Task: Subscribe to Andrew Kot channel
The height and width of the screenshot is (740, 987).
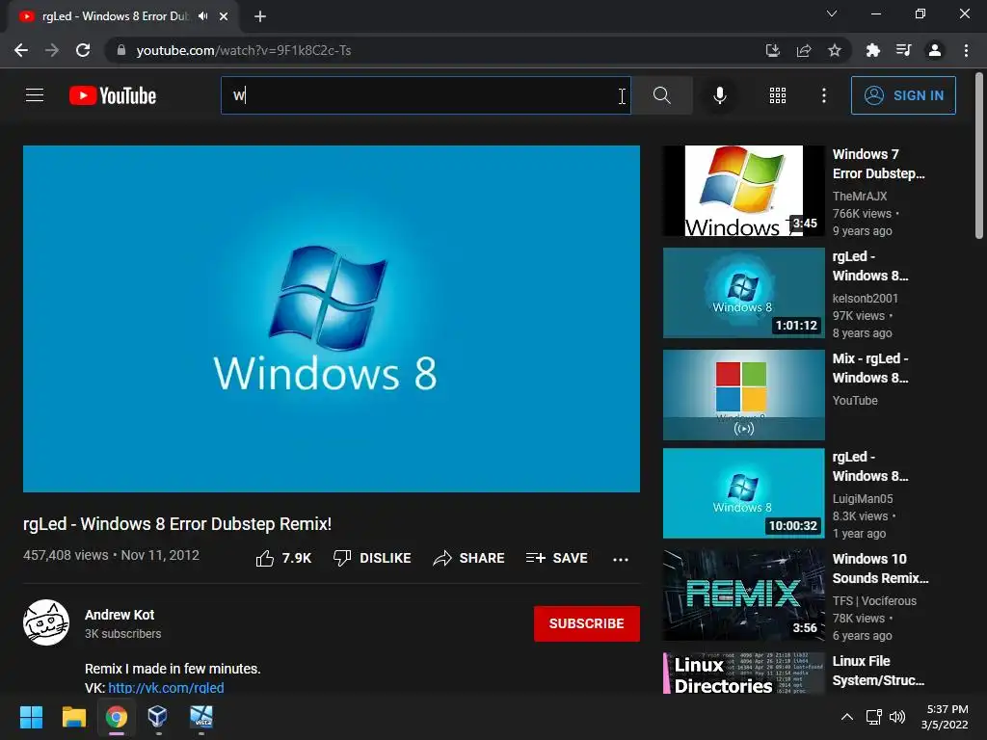Action: (x=587, y=623)
